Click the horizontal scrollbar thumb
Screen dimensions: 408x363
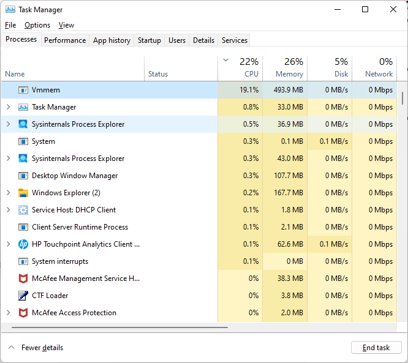click(x=119, y=327)
